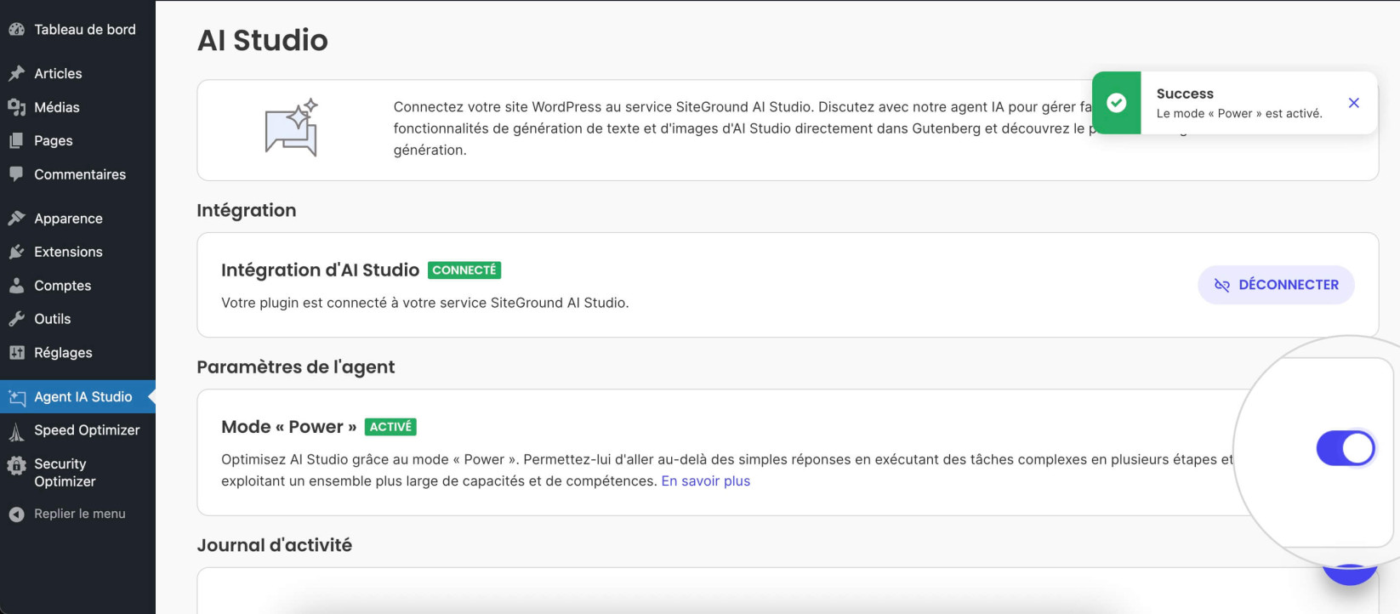The width and height of the screenshot is (1400, 614).
Task: Click the AI Studio page heading
Action: pos(263,40)
